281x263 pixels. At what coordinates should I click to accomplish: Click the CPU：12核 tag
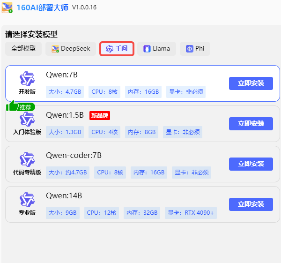tap(102, 213)
